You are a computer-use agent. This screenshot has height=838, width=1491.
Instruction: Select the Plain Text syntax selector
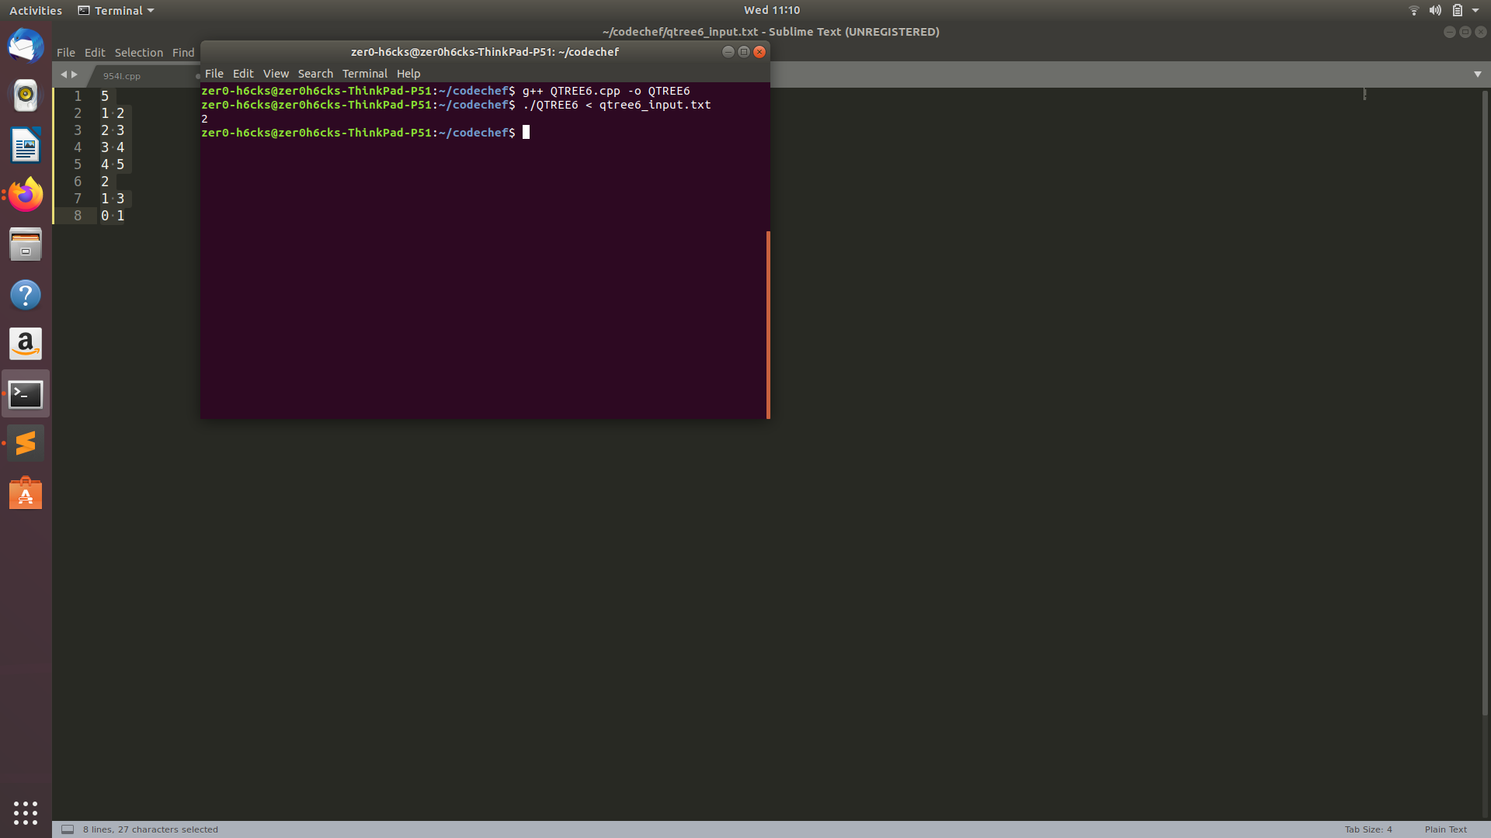(1445, 829)
